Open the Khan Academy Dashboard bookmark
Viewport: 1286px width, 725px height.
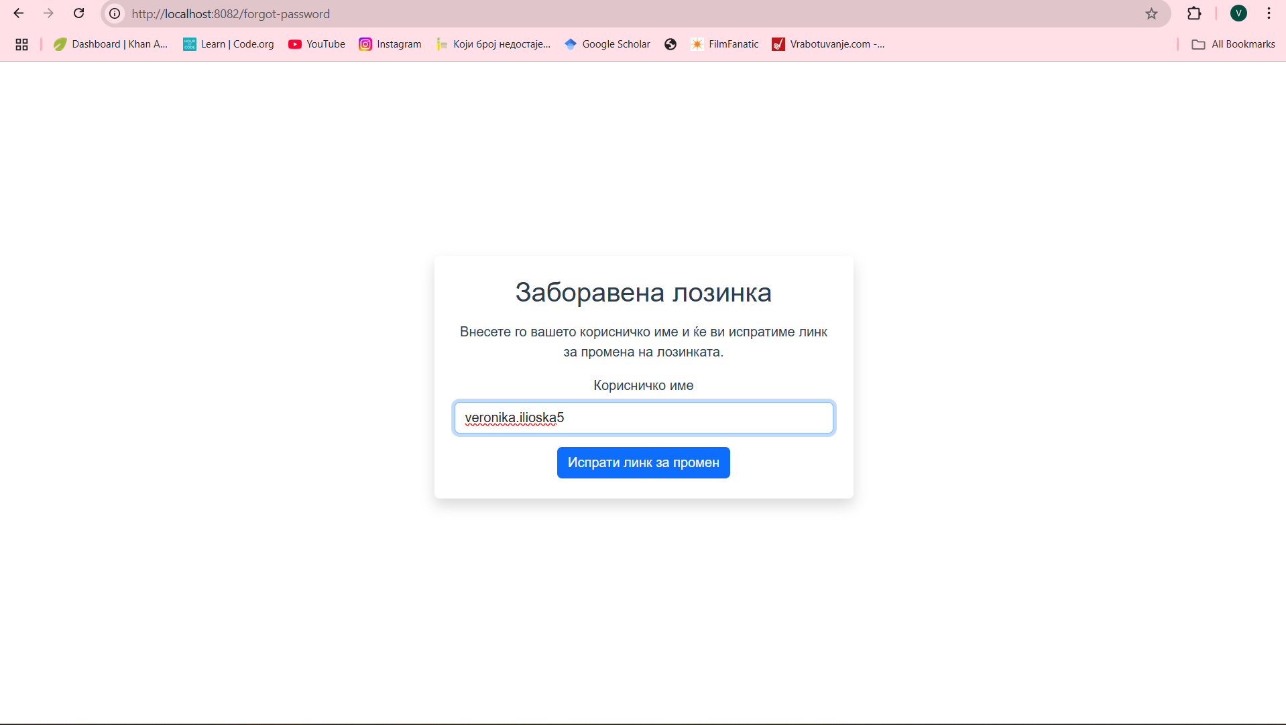tap(111, 44)
